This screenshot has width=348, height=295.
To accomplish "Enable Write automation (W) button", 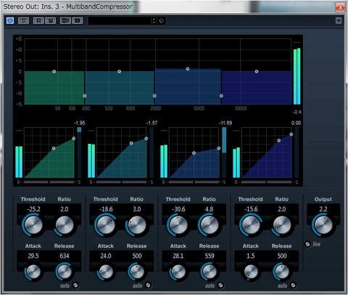I will [51, 21].
